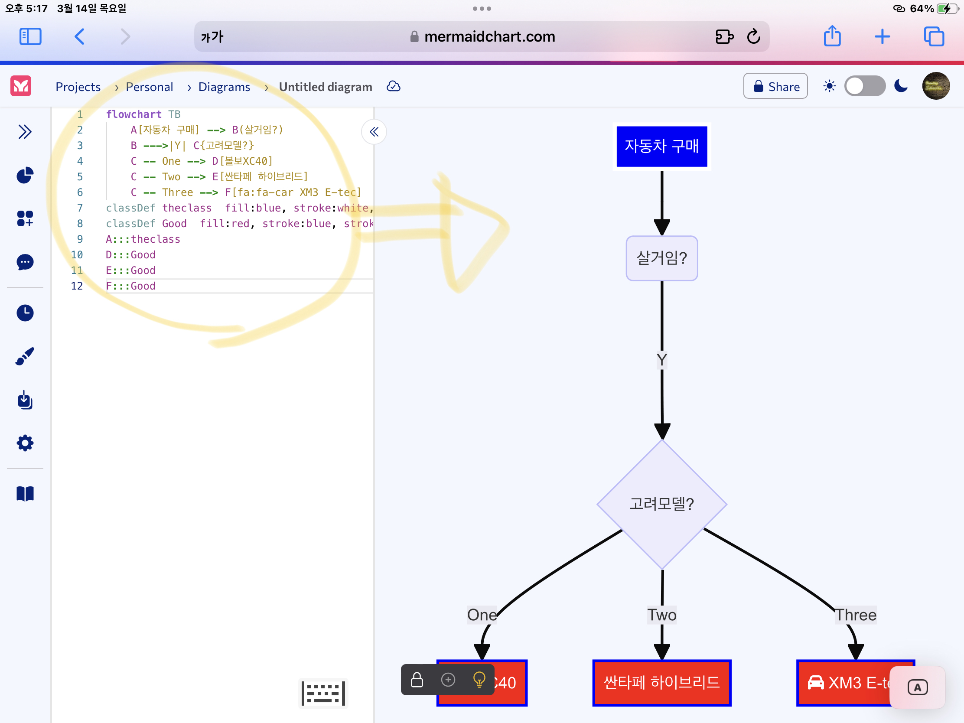Go forward in Safari history
Image resolution: width=964 pixels, height=723 pixels.
126,36
